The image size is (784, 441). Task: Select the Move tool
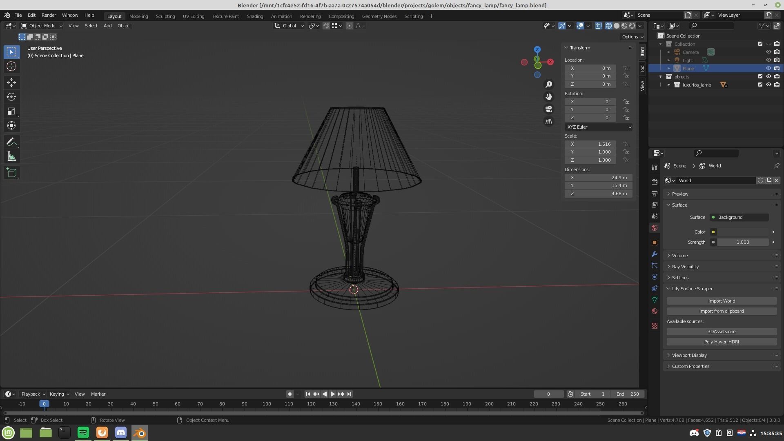click(x=11, y=82)
